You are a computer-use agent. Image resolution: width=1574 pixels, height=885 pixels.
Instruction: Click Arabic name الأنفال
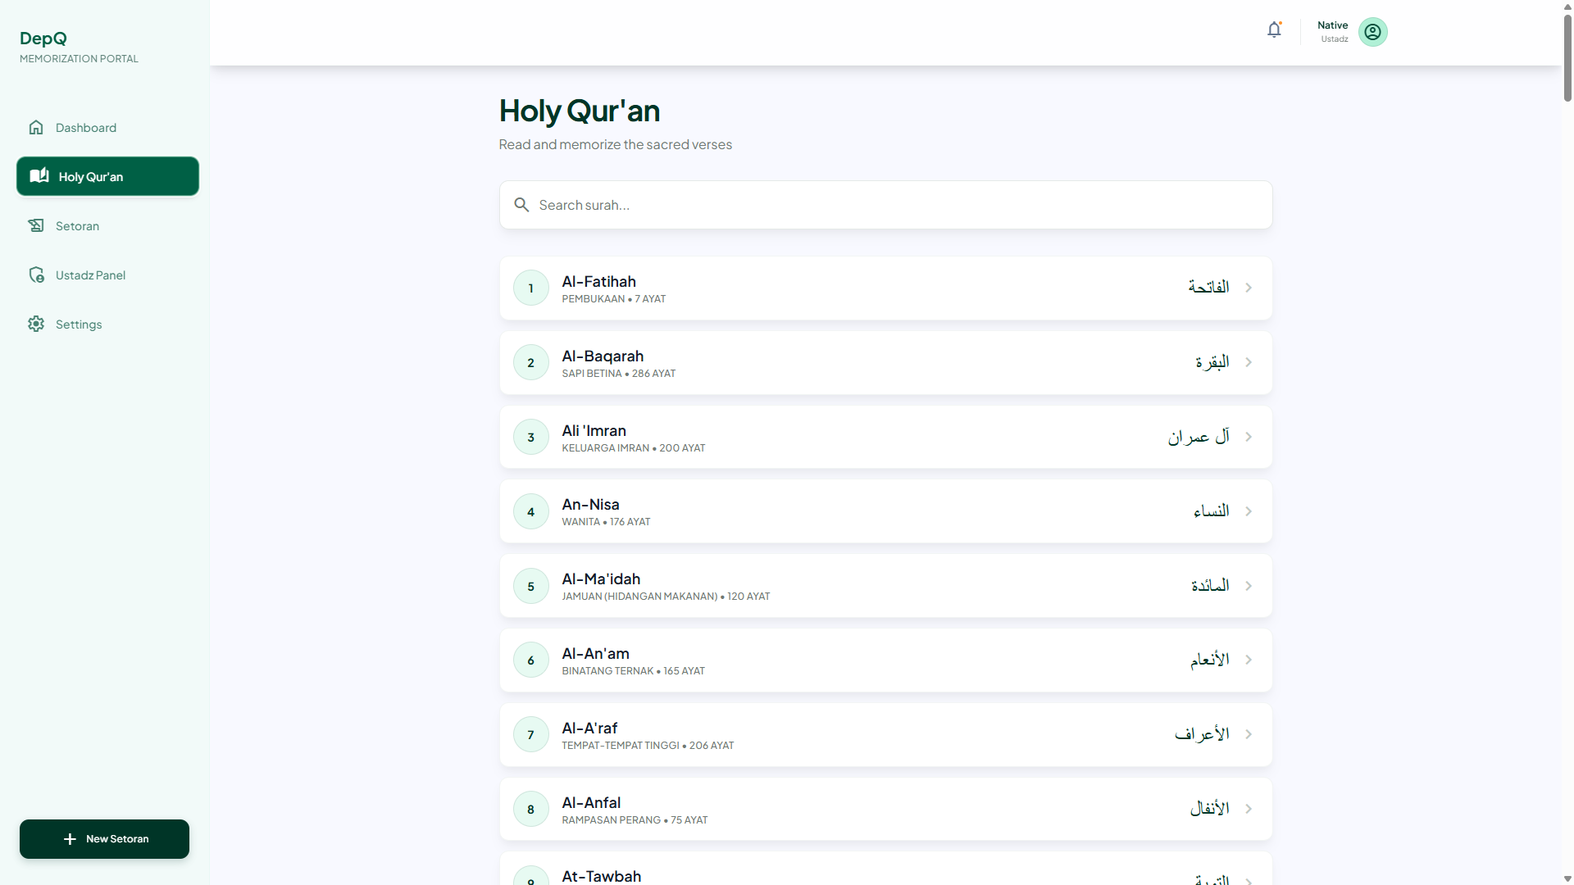[1209, 808]
